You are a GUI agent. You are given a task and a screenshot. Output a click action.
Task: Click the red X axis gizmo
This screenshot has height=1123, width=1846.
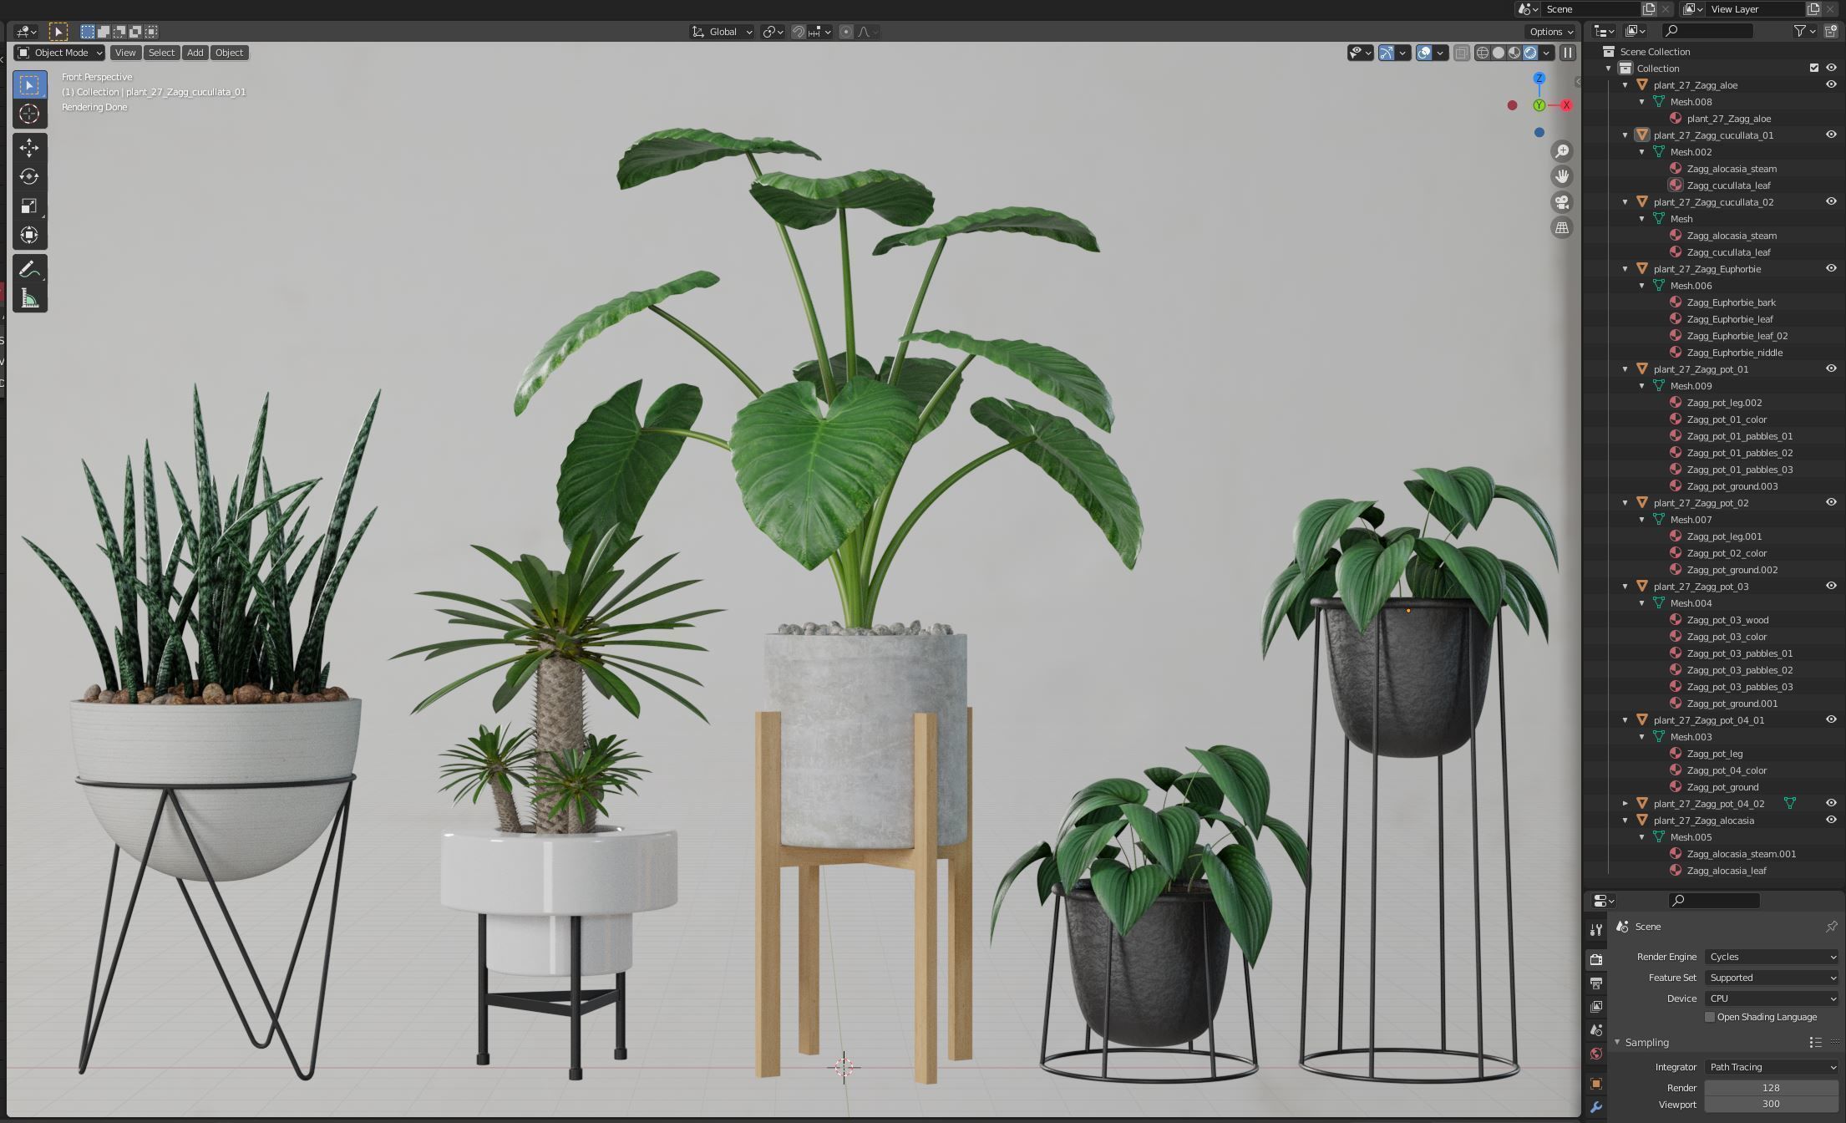[x=1566, y=105]
